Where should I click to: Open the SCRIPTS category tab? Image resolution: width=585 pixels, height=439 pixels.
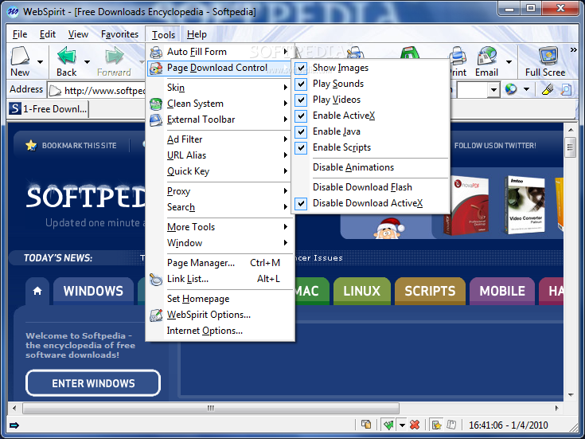[430, 291]
